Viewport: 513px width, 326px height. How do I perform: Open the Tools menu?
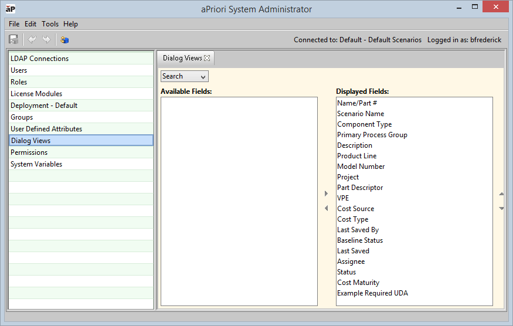tap(50, 24)
